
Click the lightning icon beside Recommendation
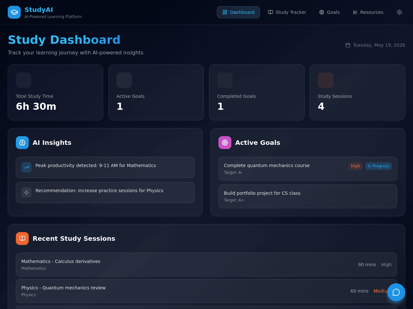click(x=26, y=192)
